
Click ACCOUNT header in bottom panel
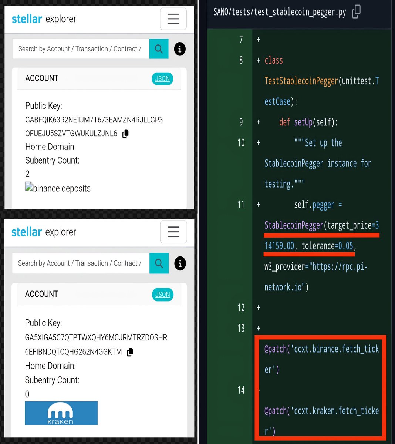click(x=41, y=294)
